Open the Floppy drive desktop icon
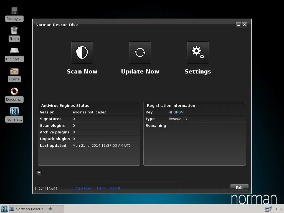Viewport: 284px width, 213px height. pyautogui.click(x=14, y=11)
